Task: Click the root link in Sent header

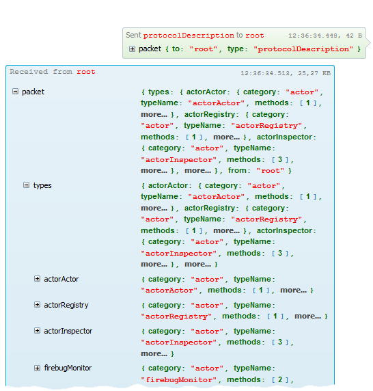Action: (x=254, y=36)
